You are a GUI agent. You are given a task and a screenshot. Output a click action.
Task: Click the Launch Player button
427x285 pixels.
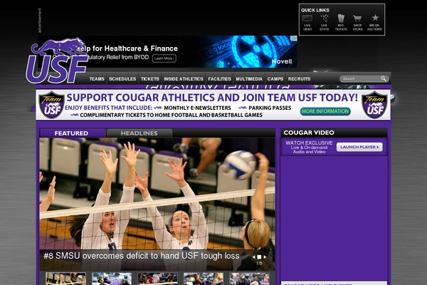(359, 147)
